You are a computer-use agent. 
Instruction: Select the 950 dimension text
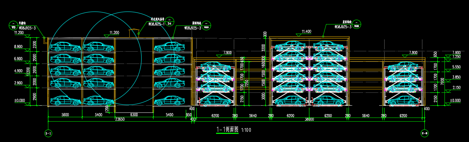point(189,115)
